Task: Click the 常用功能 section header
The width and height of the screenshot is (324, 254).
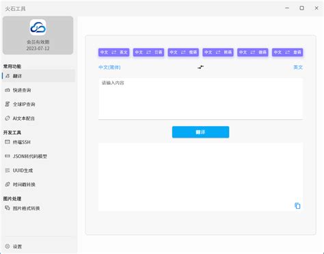Action: click(12, 66)
